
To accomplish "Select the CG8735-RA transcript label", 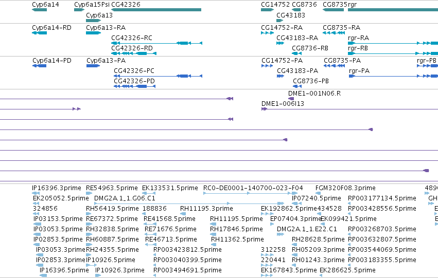I will [341, 28].
